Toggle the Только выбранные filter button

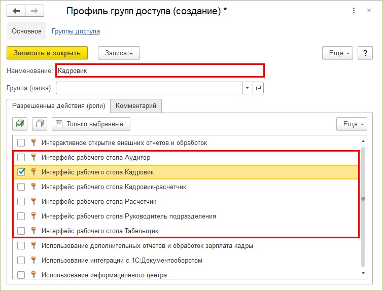coord(91,124)
